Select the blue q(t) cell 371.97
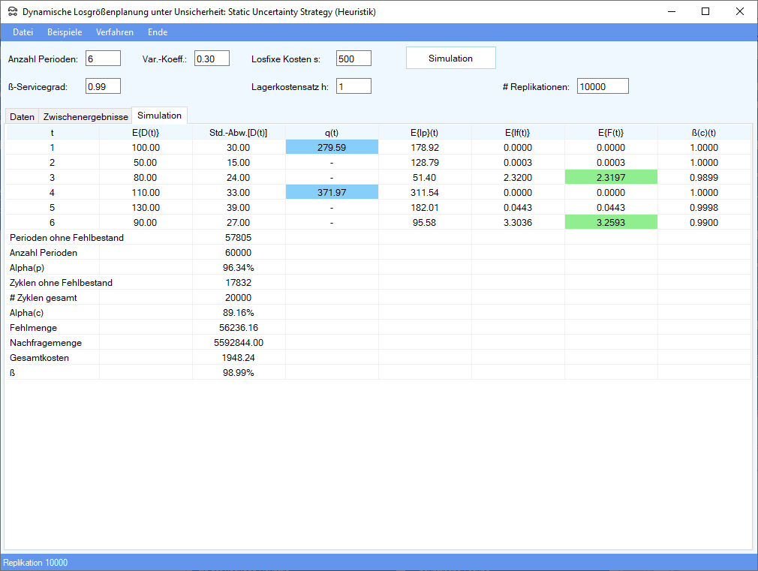Screen dimensions: 758x571 (x=332, y=193)
